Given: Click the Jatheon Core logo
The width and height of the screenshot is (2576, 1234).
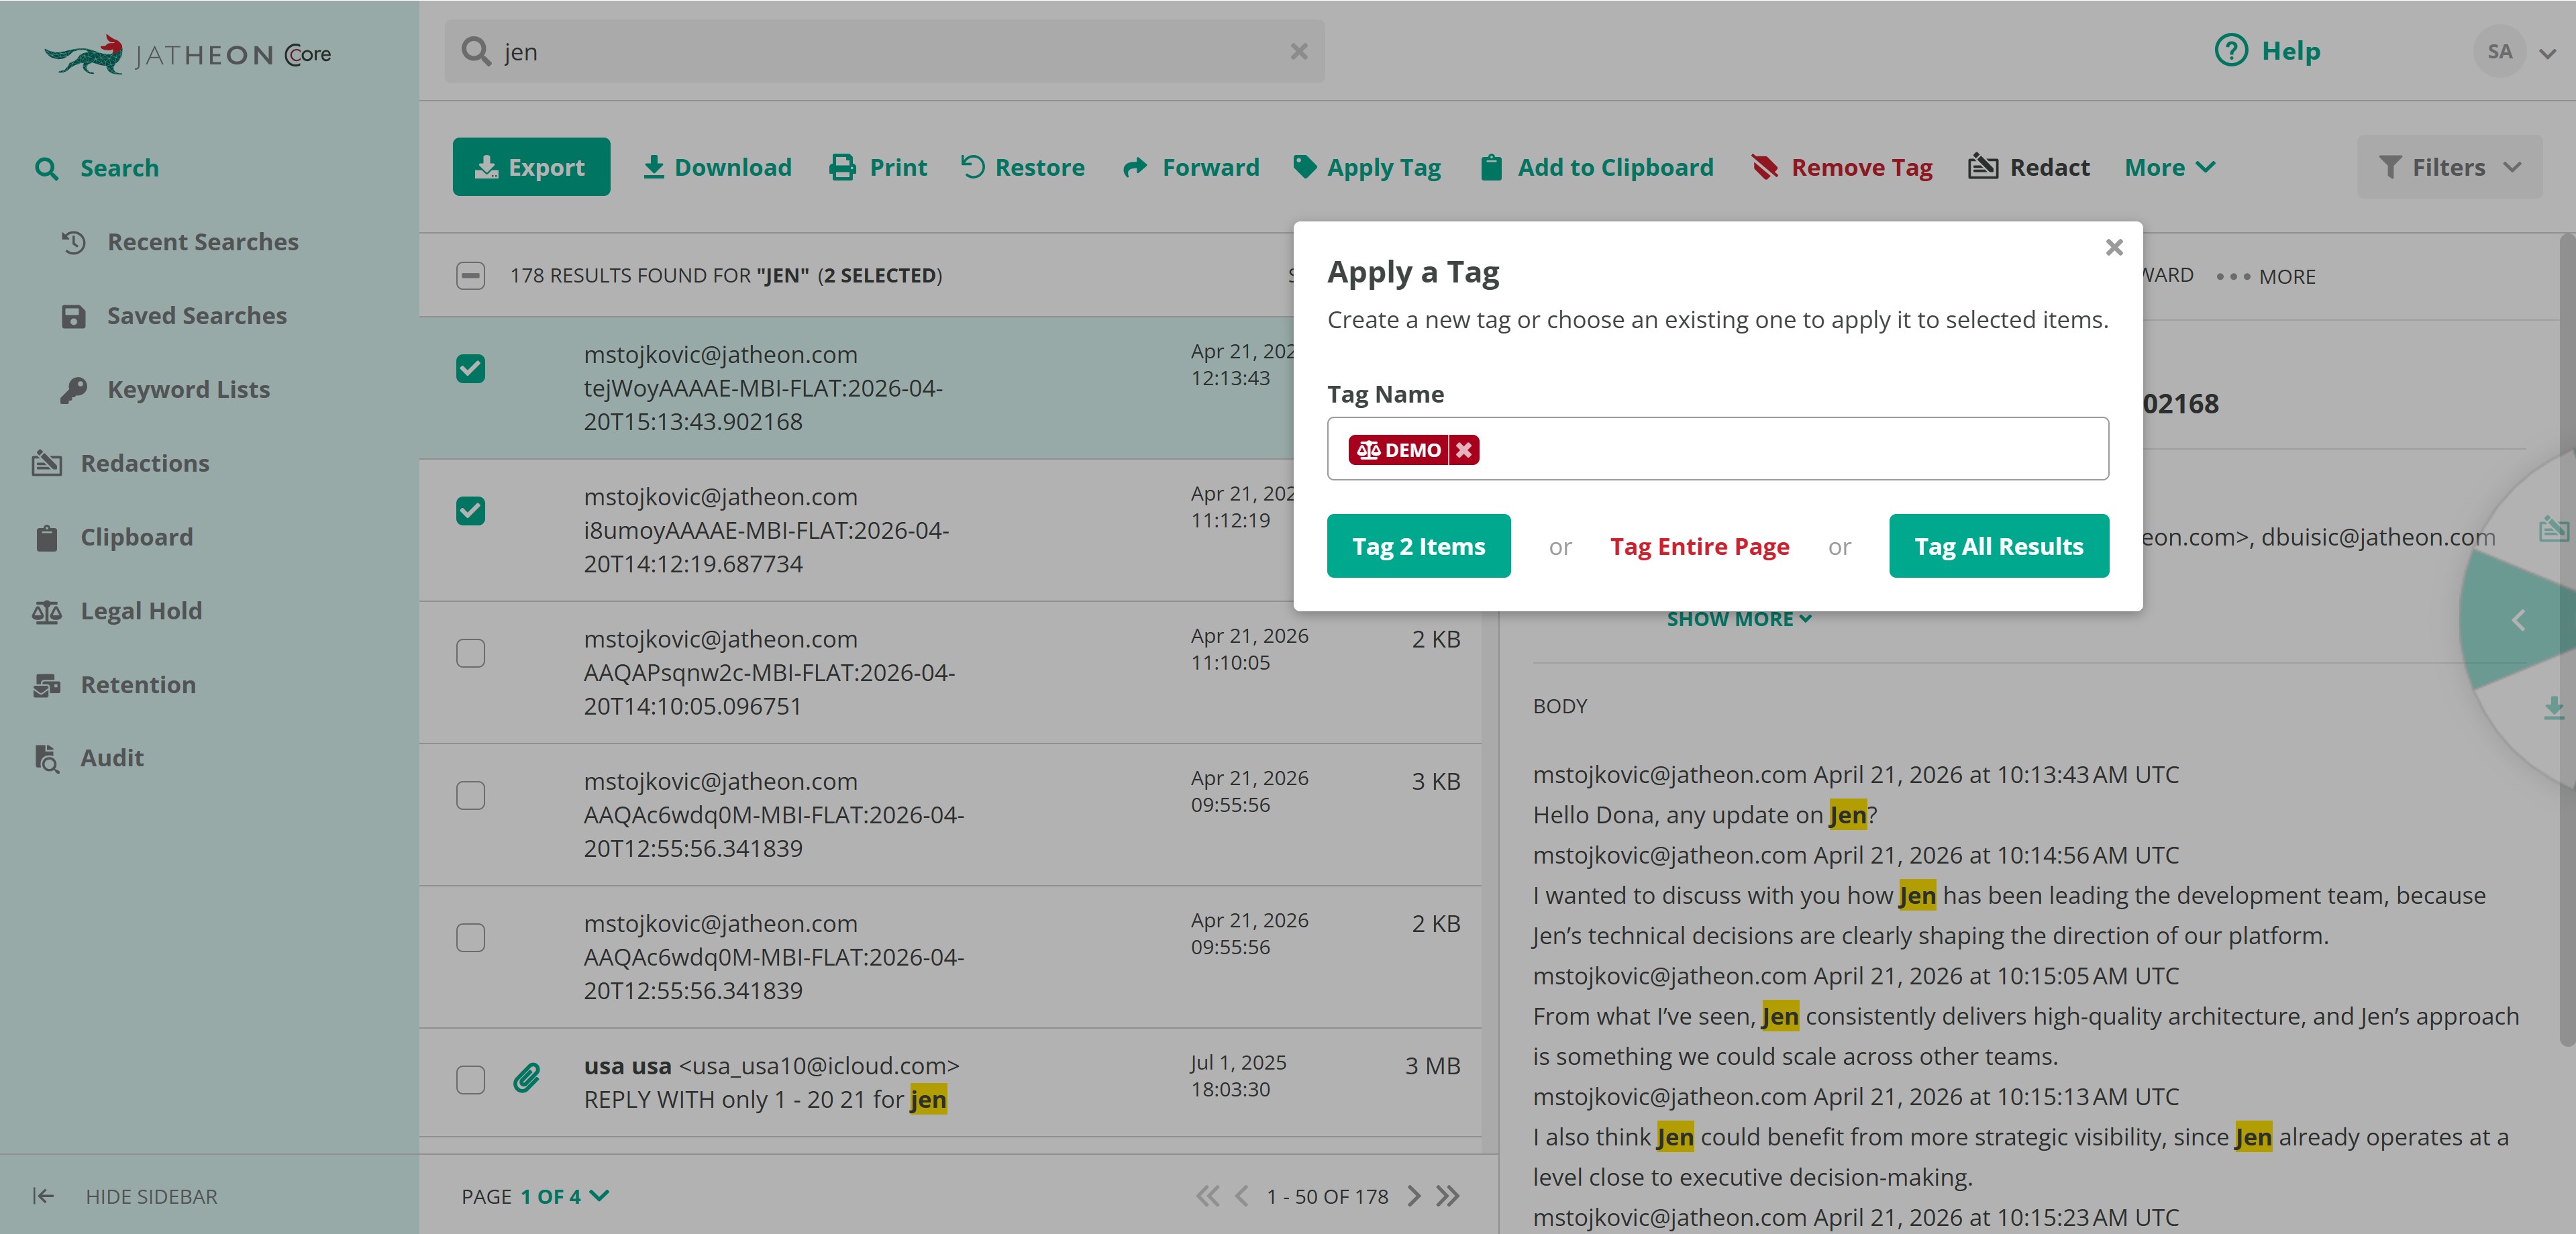Looking at the screenshot, I should [x=187, y=54].
